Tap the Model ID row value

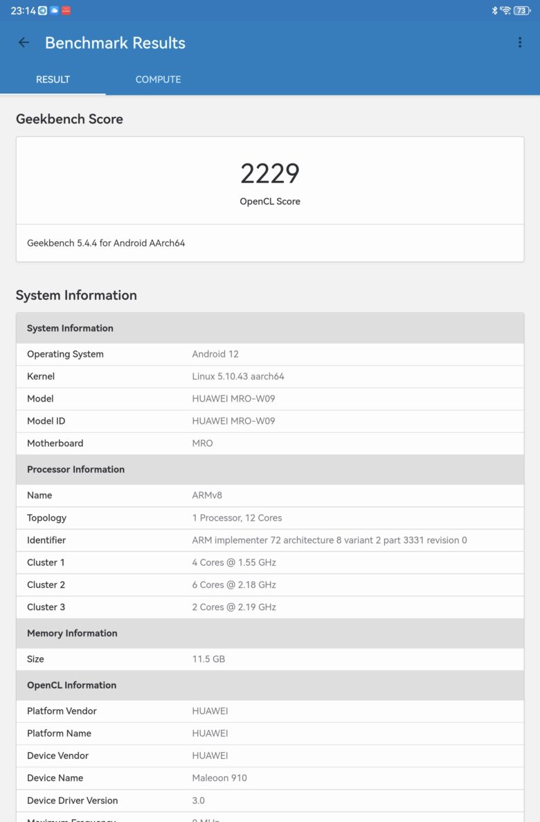(x=233, y=421)
